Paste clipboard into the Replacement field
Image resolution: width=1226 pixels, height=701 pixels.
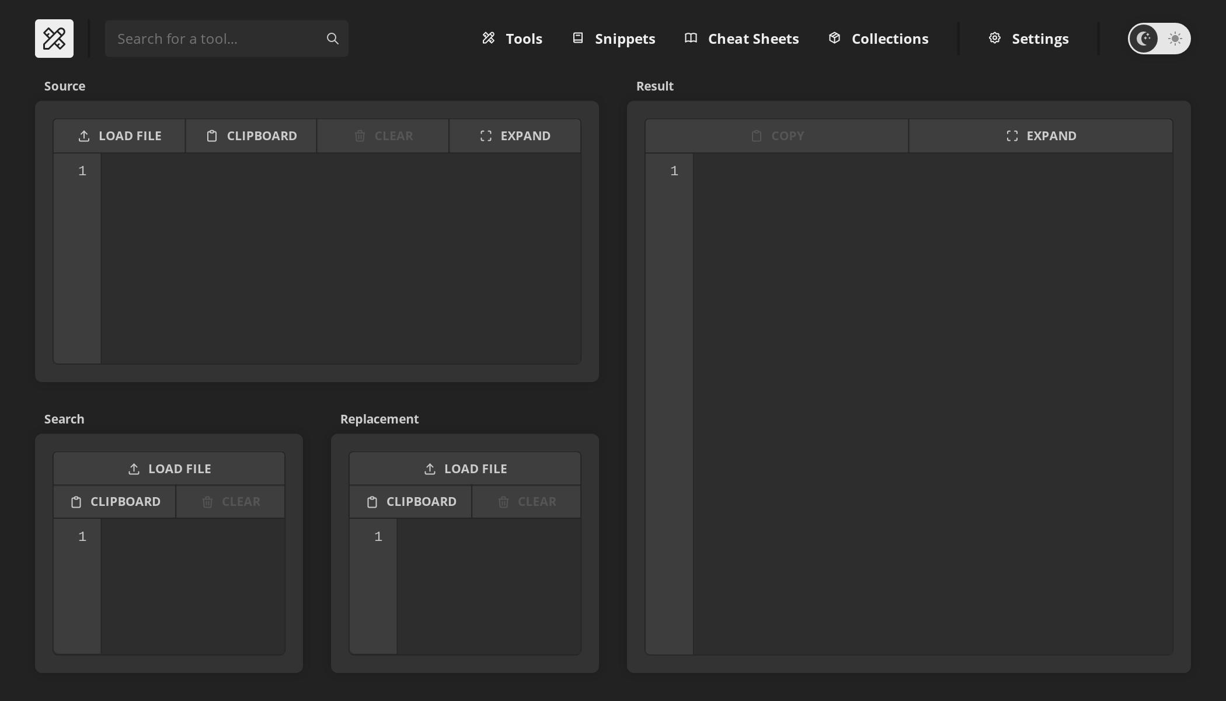[x=409, y=501]
